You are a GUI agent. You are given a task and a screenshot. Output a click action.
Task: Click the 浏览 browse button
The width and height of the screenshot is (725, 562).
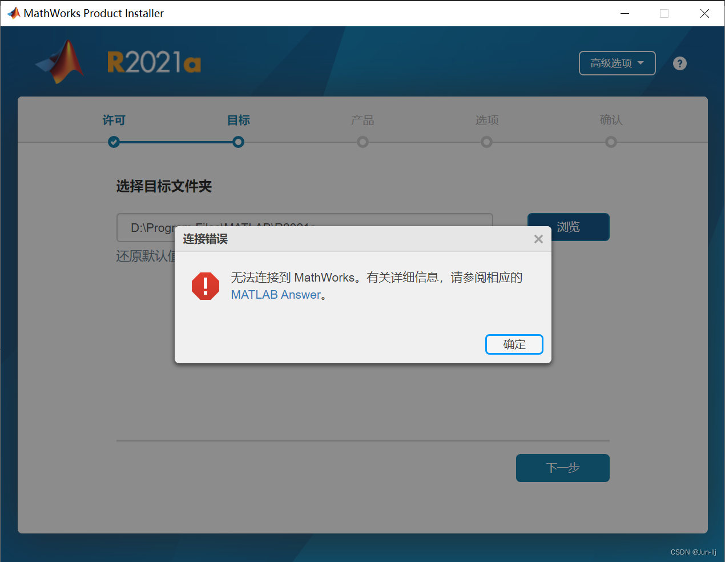[x=569, y=227]
